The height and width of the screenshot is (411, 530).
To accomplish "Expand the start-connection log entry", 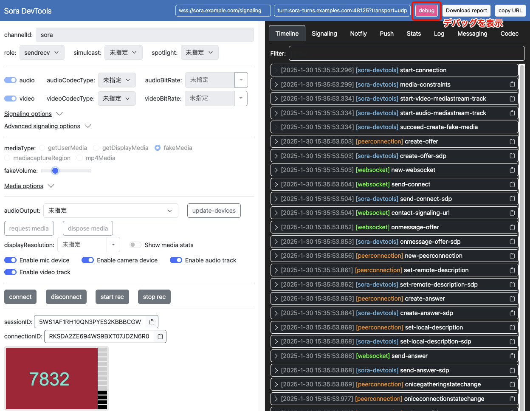I will click(276, 70).
